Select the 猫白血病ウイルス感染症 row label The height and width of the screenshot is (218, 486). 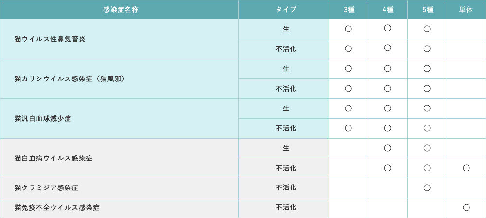pyautogui.click(x=53, y=158)
